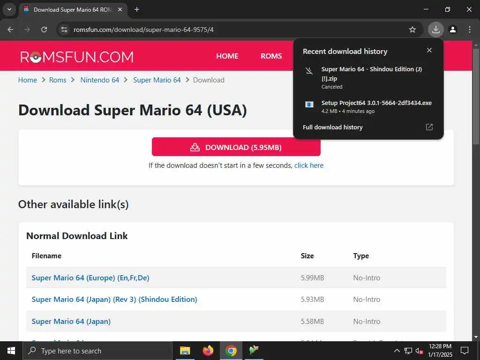Image resolution: width=480 pixels, height=360 pixels.
Task: Close the Recent download history popup
Action: click(x=429, y=50)
